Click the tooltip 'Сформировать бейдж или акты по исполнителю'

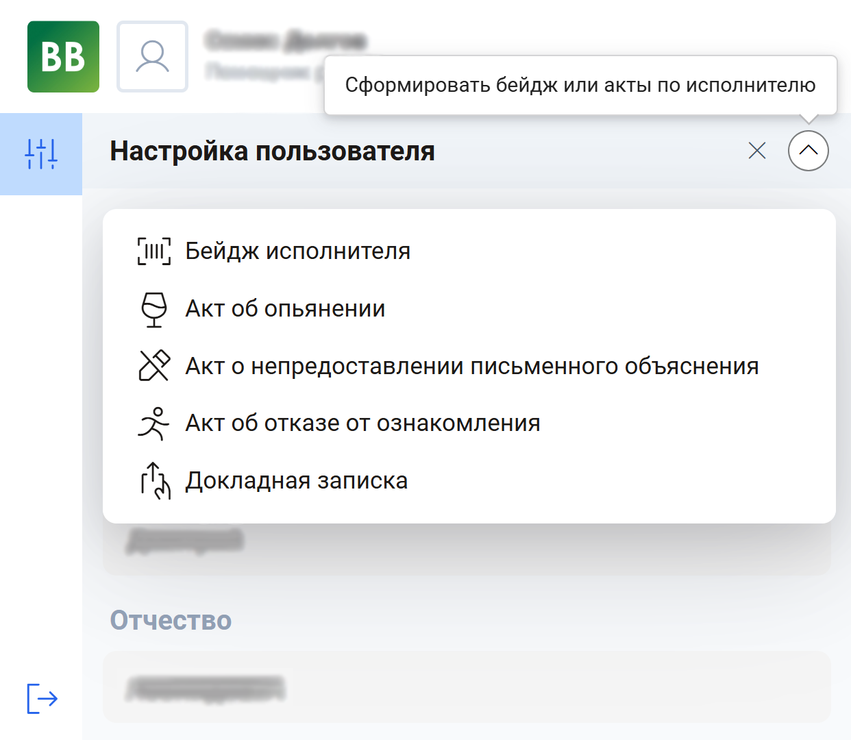pyautogui.click(x=580, y=85)
